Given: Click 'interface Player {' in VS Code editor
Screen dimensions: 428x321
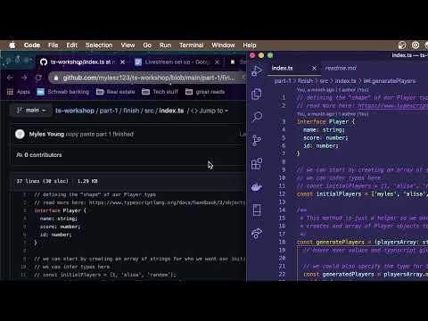Looking at the screenshot, I should click(325, 121).
